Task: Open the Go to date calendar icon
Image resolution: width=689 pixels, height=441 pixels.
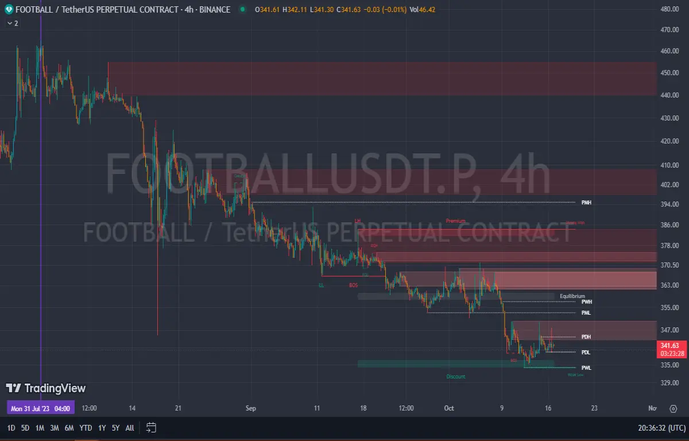Action: click(x=151, y=428)
